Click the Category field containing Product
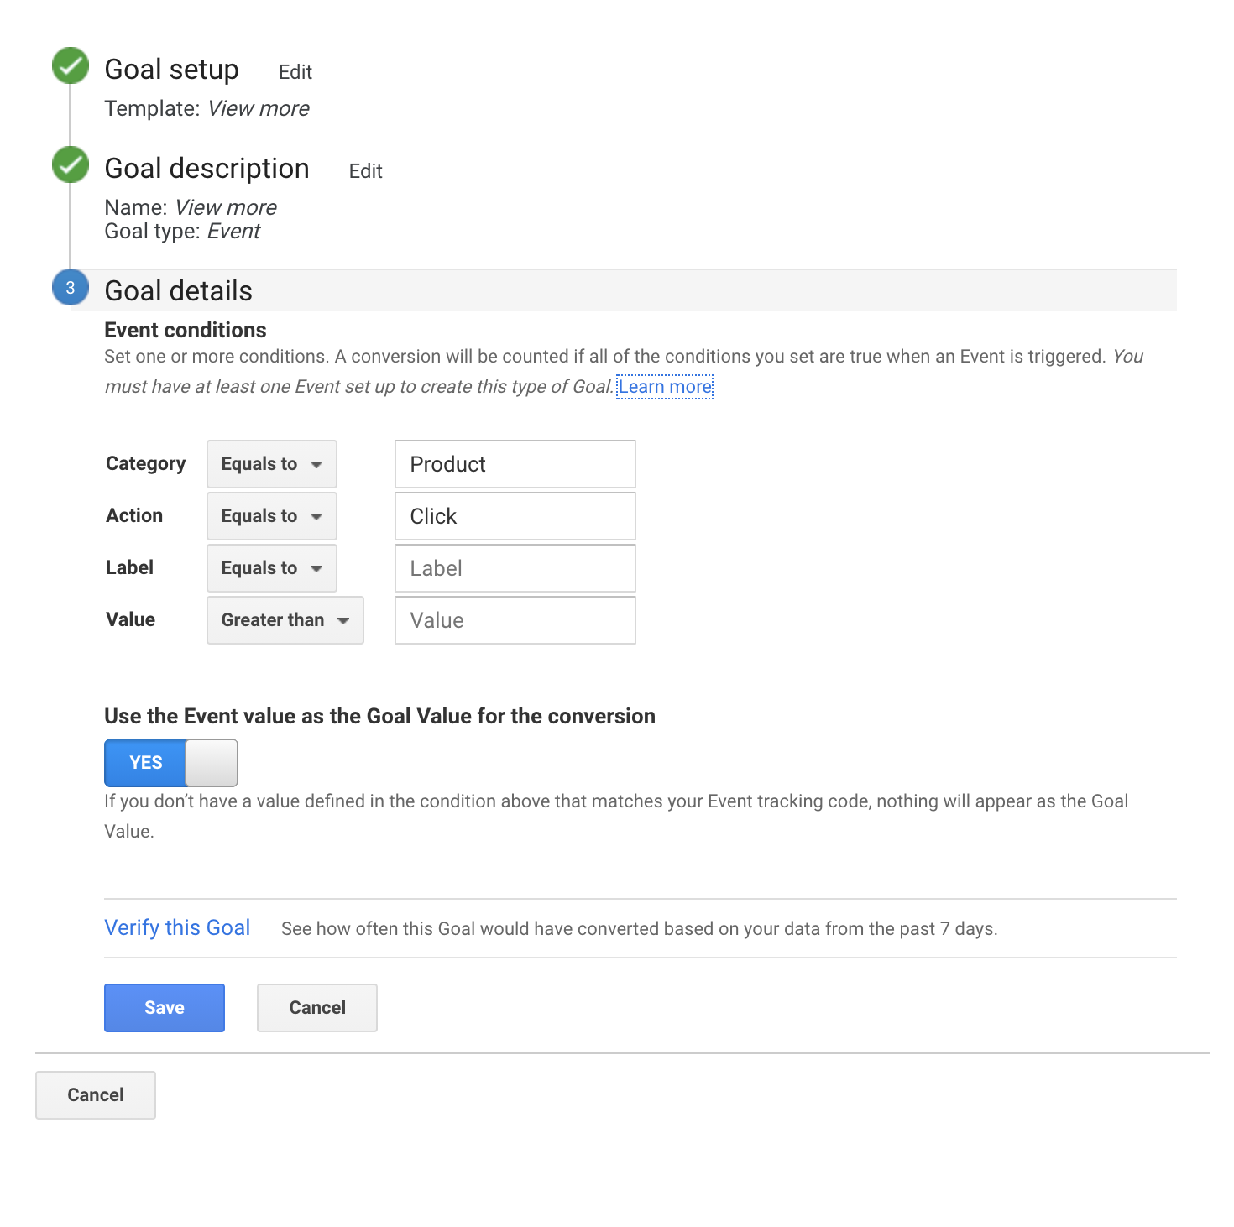Image resolution: width=1234 pixels, height=1227 pixels. pos(515,464)
